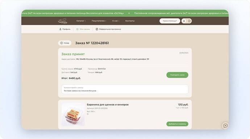Open the lamb product thumbnail image
The height and width of the screenshot is (139, 250).
pyautogui.click(x=73, y=115)
